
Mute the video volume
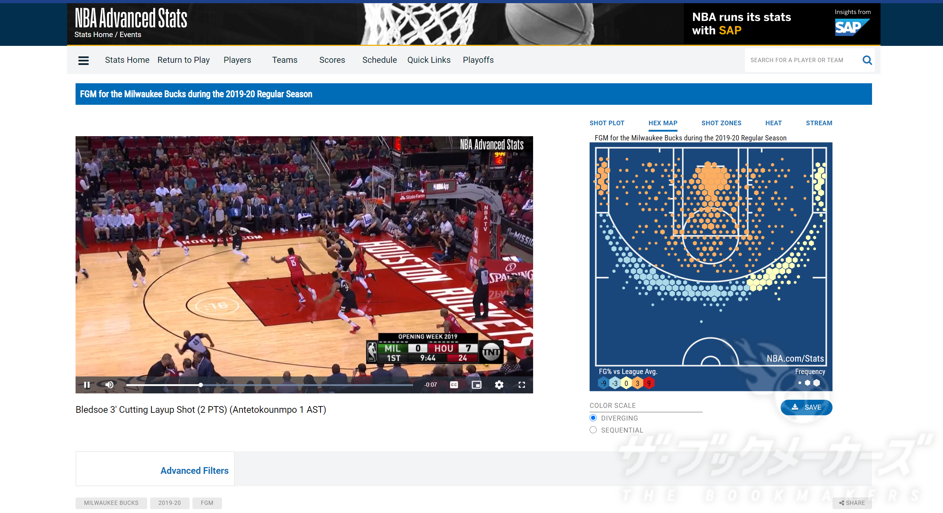(x=109, y=385)
